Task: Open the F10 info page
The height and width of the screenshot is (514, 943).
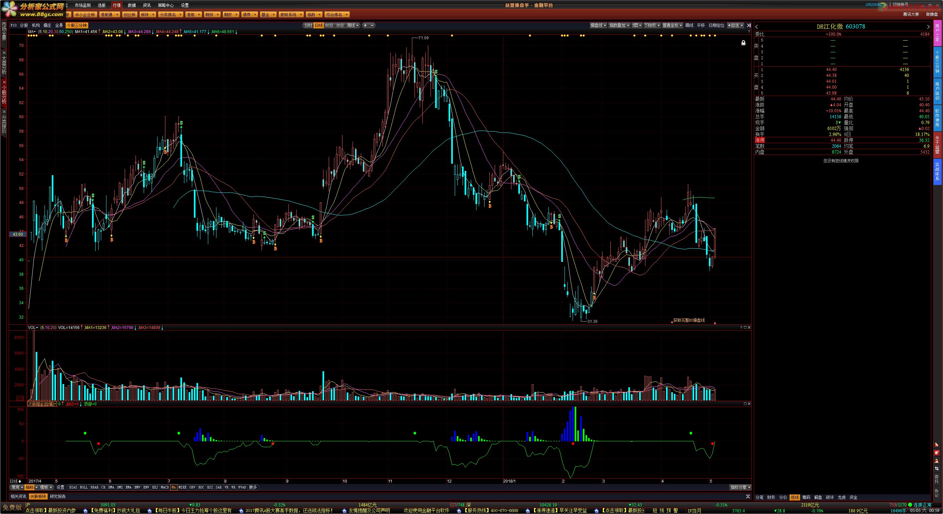Action: click(x=13, y=25)
